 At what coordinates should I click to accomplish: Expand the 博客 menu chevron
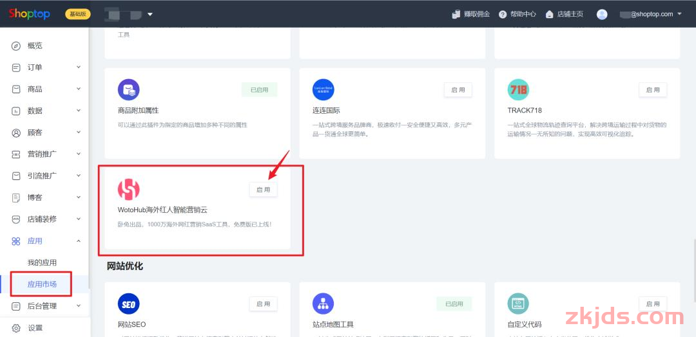click(x=79, y=197)
